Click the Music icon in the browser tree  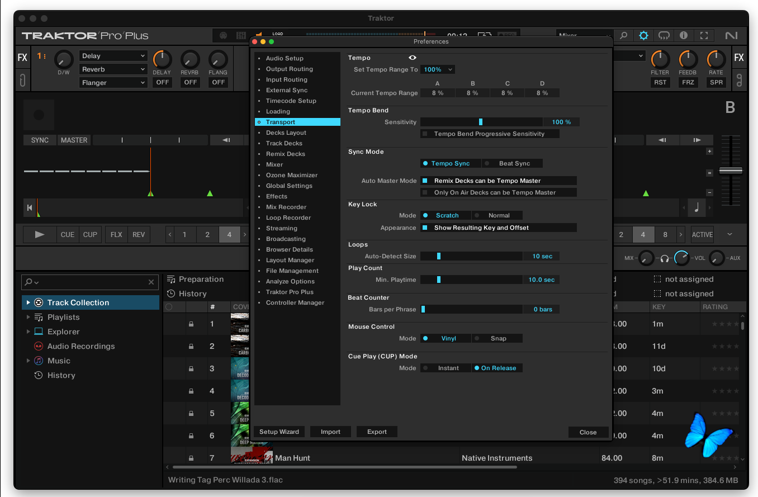point(39,361)
